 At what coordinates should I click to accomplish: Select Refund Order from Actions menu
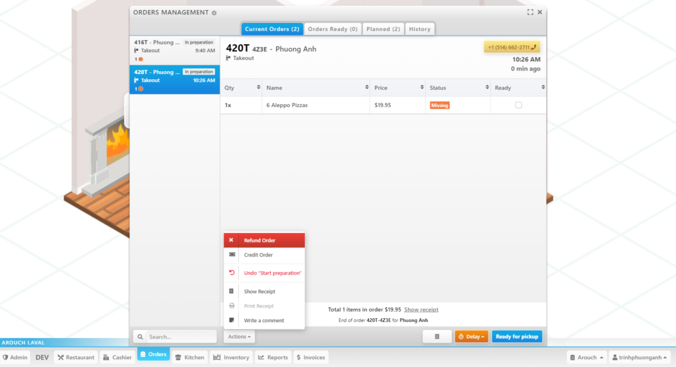coord(264,240)
